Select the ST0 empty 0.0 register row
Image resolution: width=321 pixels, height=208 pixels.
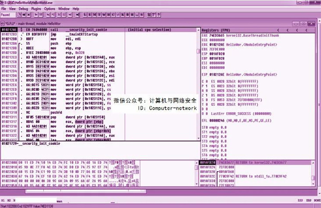coord(214,127)
